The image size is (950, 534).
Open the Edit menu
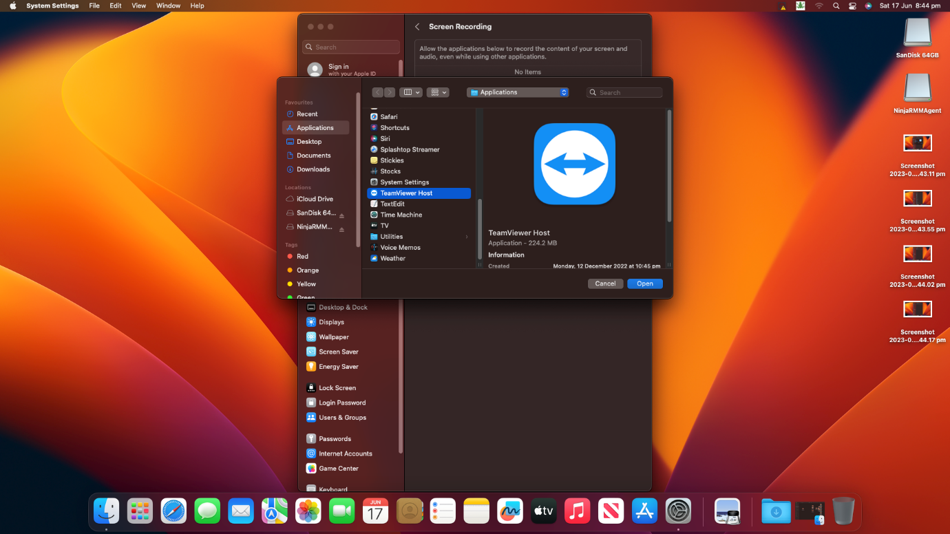tap(116, 6)
